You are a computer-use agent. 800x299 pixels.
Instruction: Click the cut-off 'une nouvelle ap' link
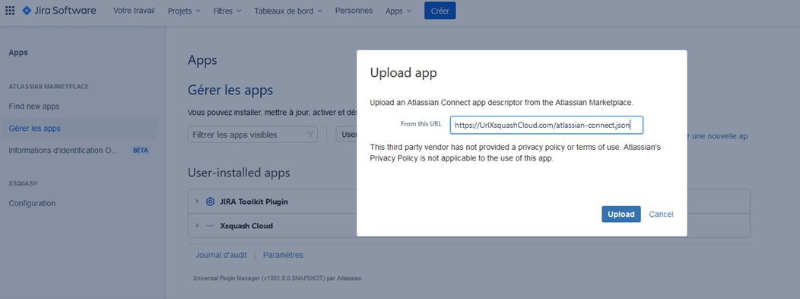tap(717, 136)
